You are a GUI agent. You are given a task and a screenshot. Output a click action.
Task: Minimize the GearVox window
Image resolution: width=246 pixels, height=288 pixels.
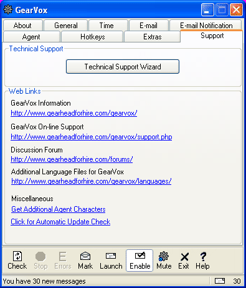[207, 9]
